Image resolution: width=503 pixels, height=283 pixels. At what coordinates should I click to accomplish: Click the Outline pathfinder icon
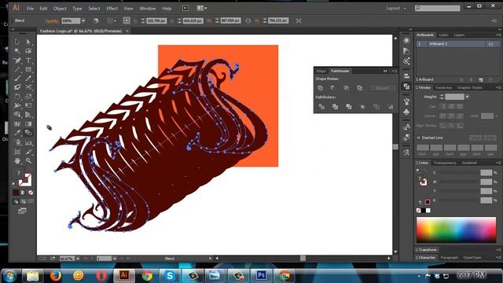376,107
